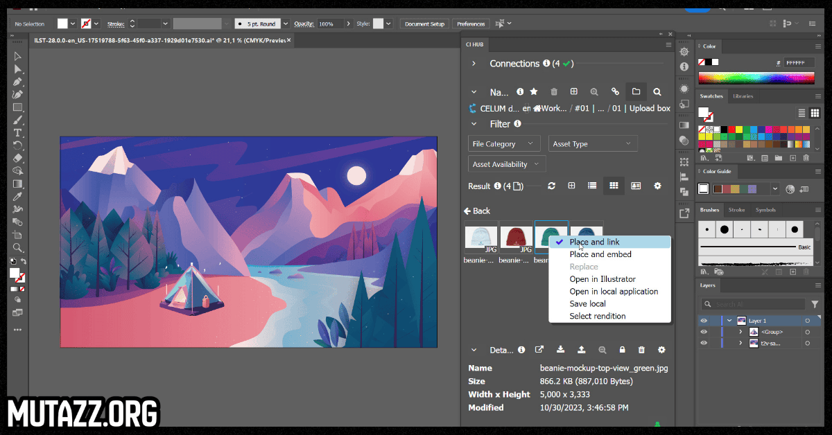This screenshot has width=832, height=435.
Task: Select Save local in the context menu
Action: click(x=587, y=303)
